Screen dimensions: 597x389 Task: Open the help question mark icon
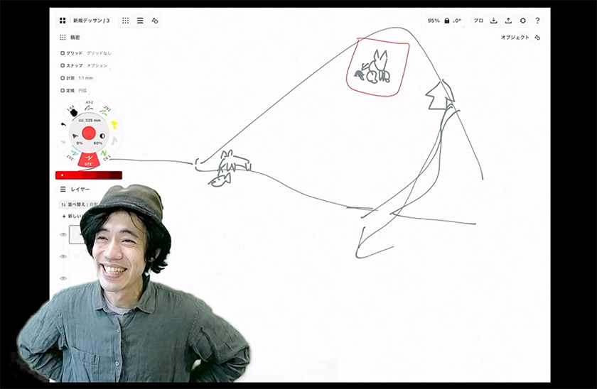[x=537, y=21]
